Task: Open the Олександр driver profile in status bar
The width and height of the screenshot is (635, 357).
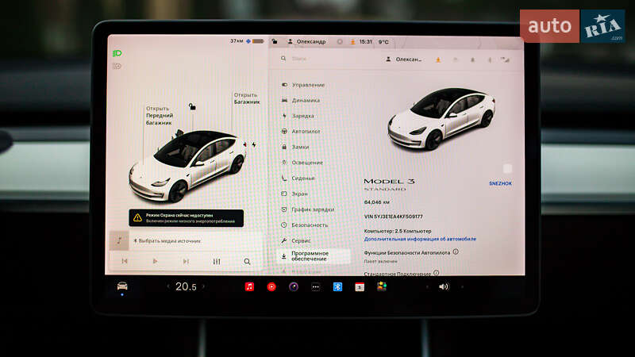Action: pos(306,41)
